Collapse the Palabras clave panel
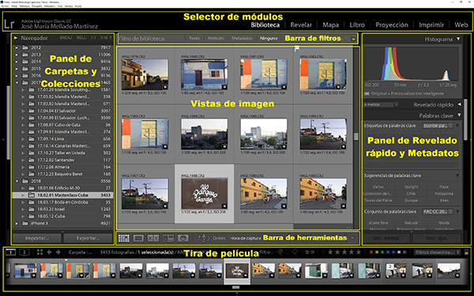 pyautogui.click(x=459, y=115)
